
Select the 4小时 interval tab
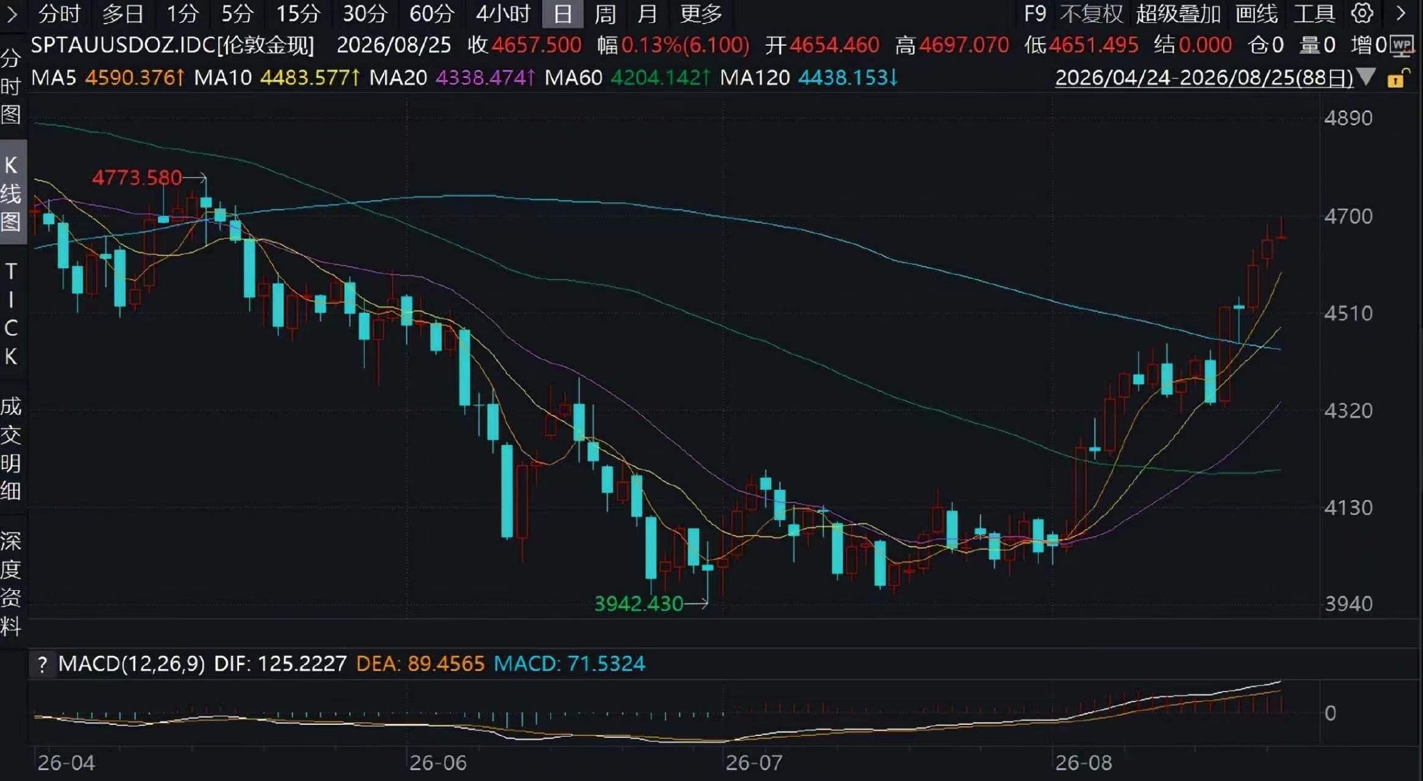[x=502, y=13]
